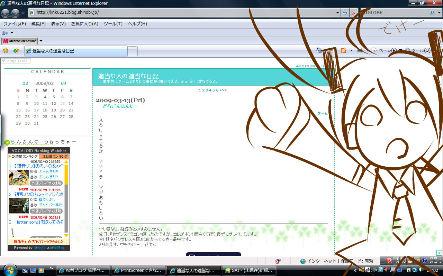Open calendar date 13 entry
The height and width of the screenshot is (276, 443).
coord(62,103)
